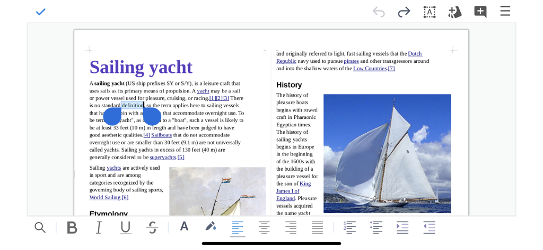Image resolution: width=543 pixels, height=250 pixels.
Task: Redo the last undone action
Action: click(404, 12)
